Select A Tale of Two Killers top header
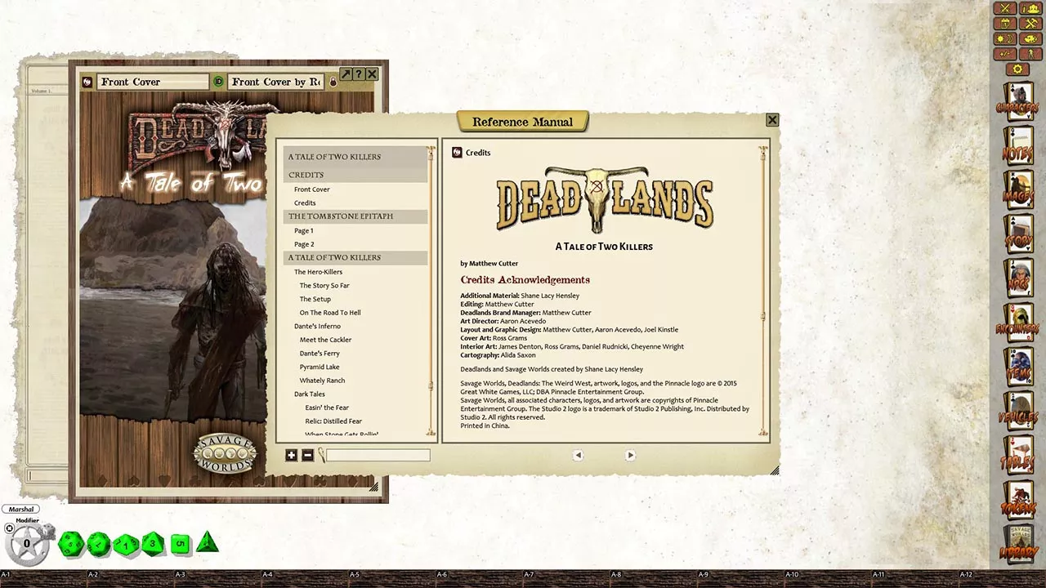 click(355, 157)
